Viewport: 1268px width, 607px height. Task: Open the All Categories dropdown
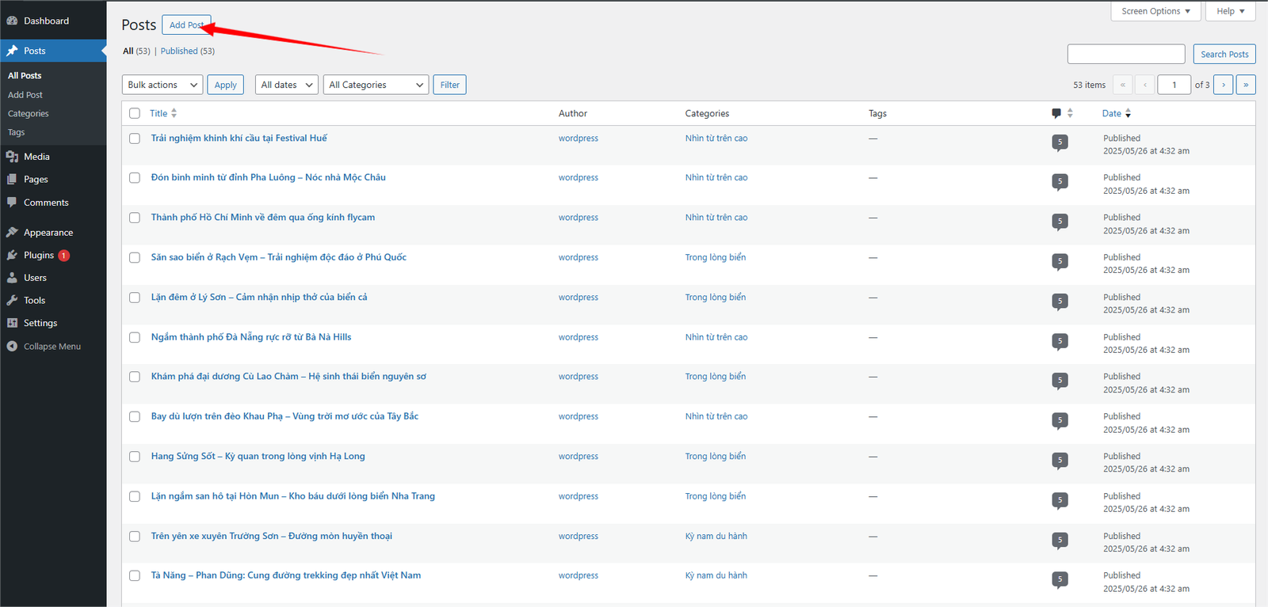point(376,85)
